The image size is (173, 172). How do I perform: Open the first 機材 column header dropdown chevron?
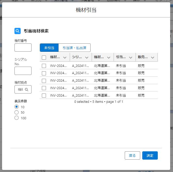(x=65, y=57)
